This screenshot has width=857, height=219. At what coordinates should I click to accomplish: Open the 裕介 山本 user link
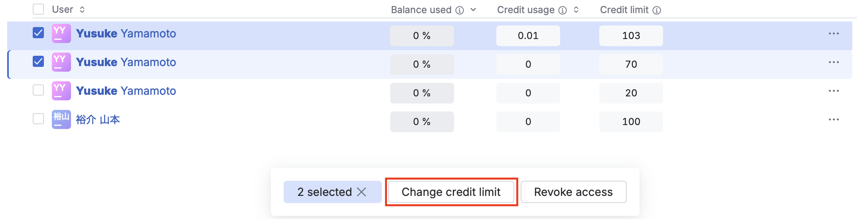(98, 120)
